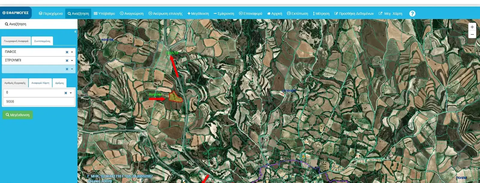Viewport: 480px width, 183px height.
Task: Click the highlighted red parcel on map
Action: [175, 97]
